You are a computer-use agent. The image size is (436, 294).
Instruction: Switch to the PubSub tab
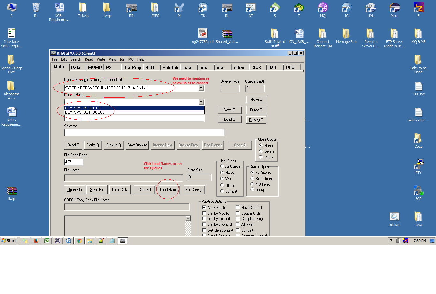[x=170, y=67]
